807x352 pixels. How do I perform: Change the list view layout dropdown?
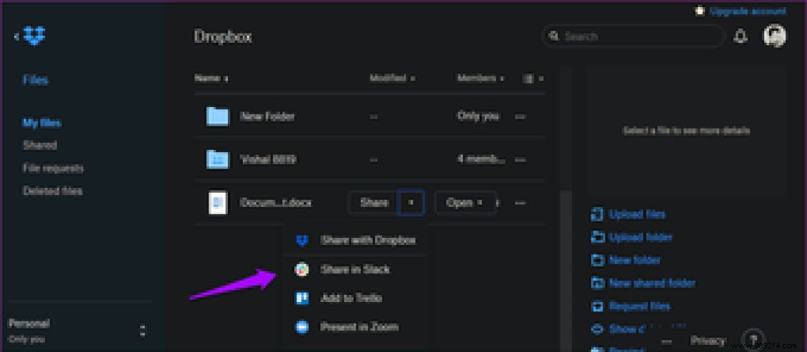(533, 79)
